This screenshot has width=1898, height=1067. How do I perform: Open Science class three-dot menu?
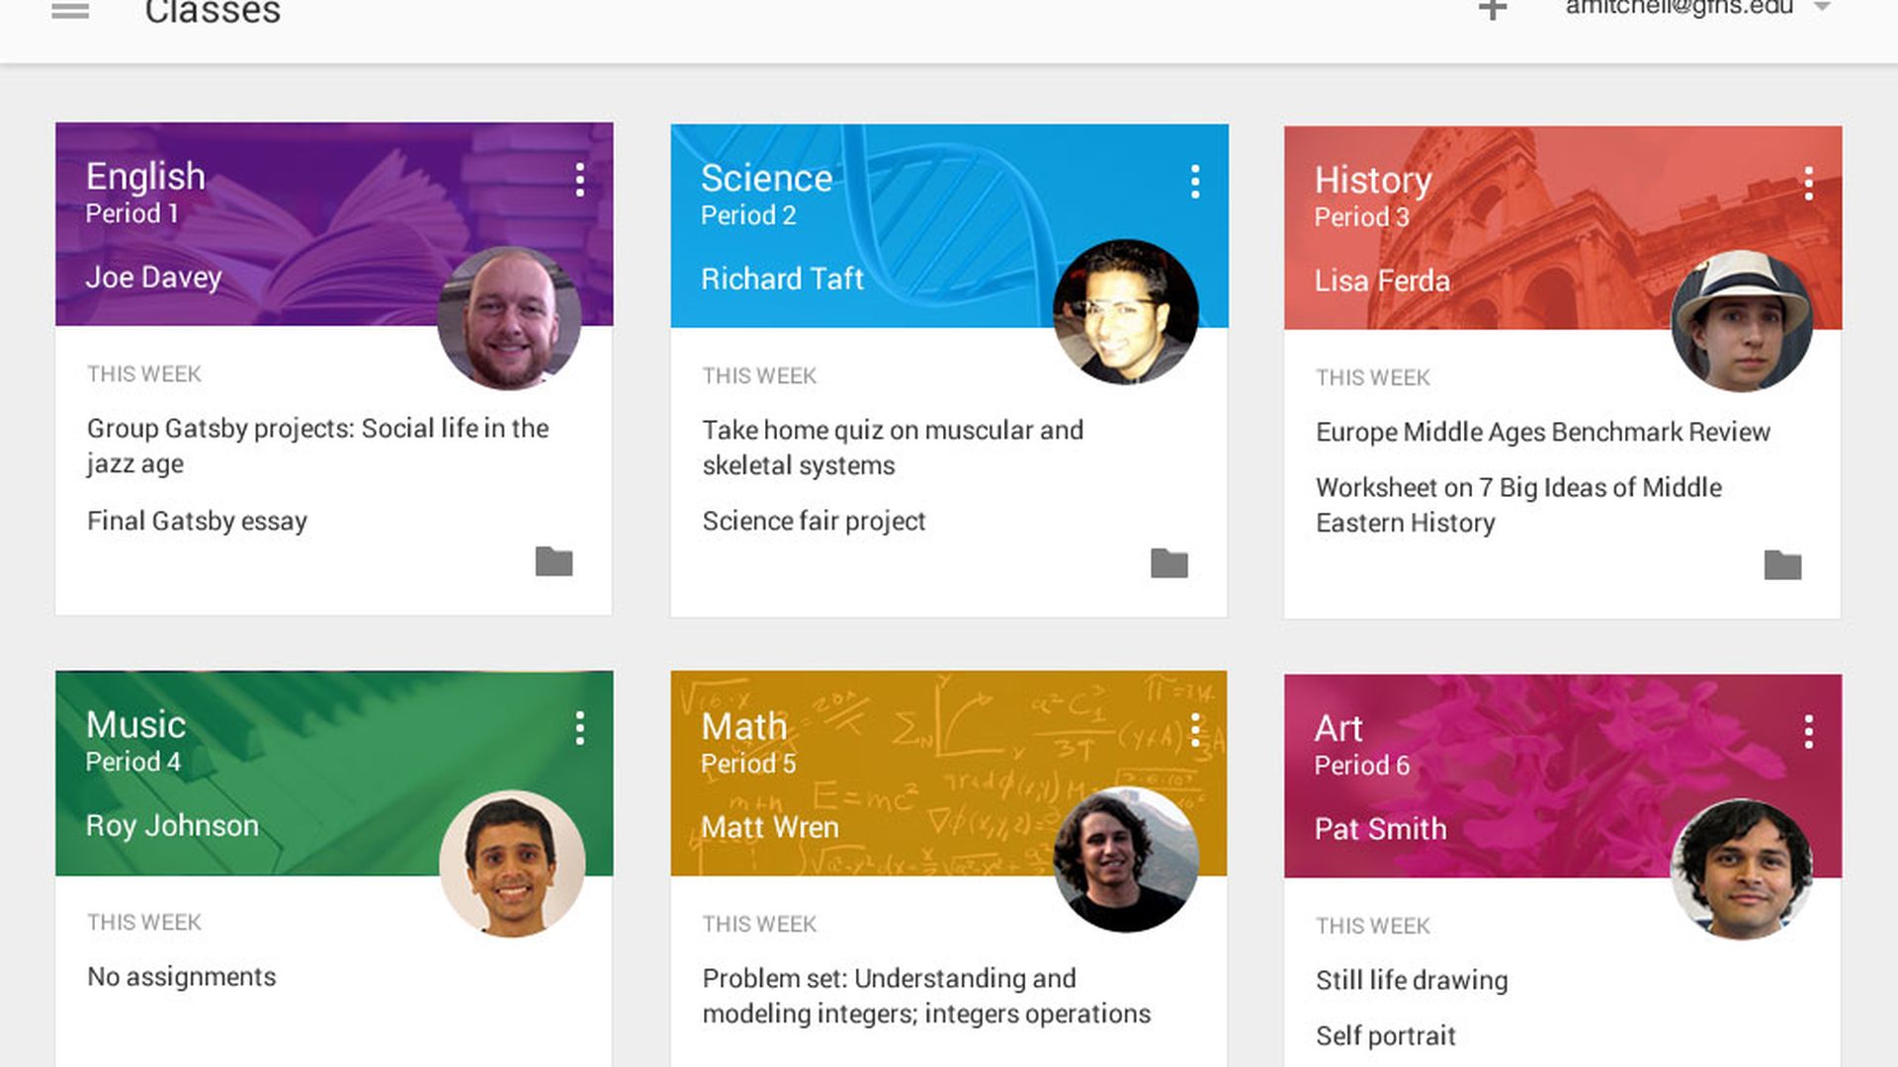(x=1195, y=182)
